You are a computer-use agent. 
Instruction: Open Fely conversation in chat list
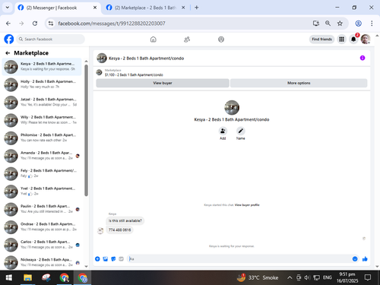(x=42, y=173)
